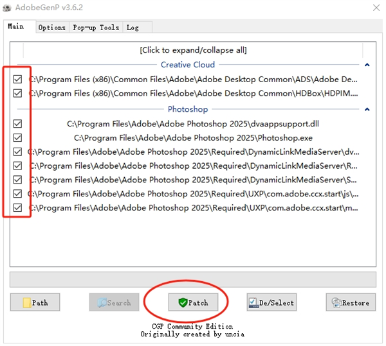Toggle checkbox for Photoshop.exe
This screenshot has width=386, height=346.
click(x=17, y=138)
